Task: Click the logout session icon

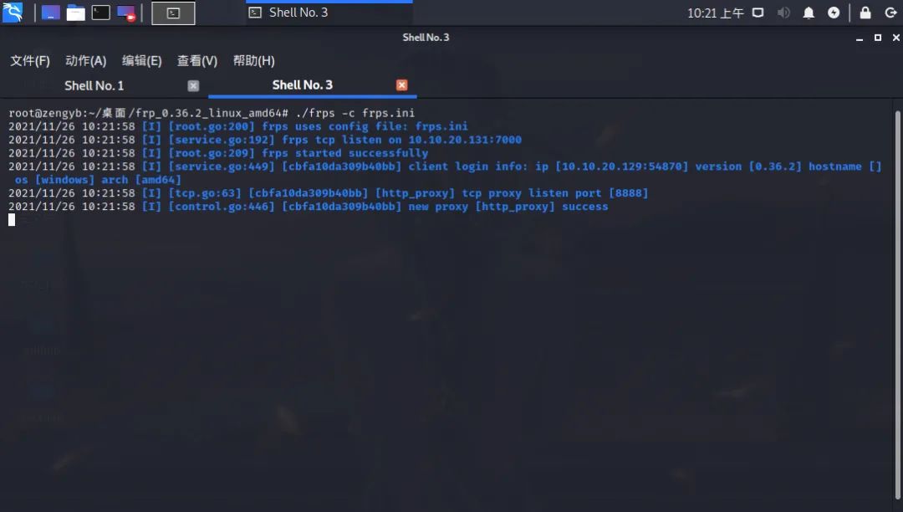Action: tap(890, 13)
